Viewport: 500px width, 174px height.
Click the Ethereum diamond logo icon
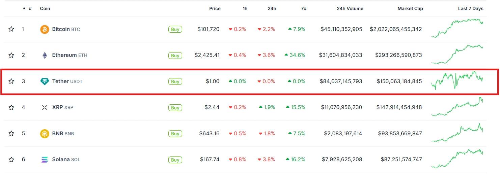[45, 55]
